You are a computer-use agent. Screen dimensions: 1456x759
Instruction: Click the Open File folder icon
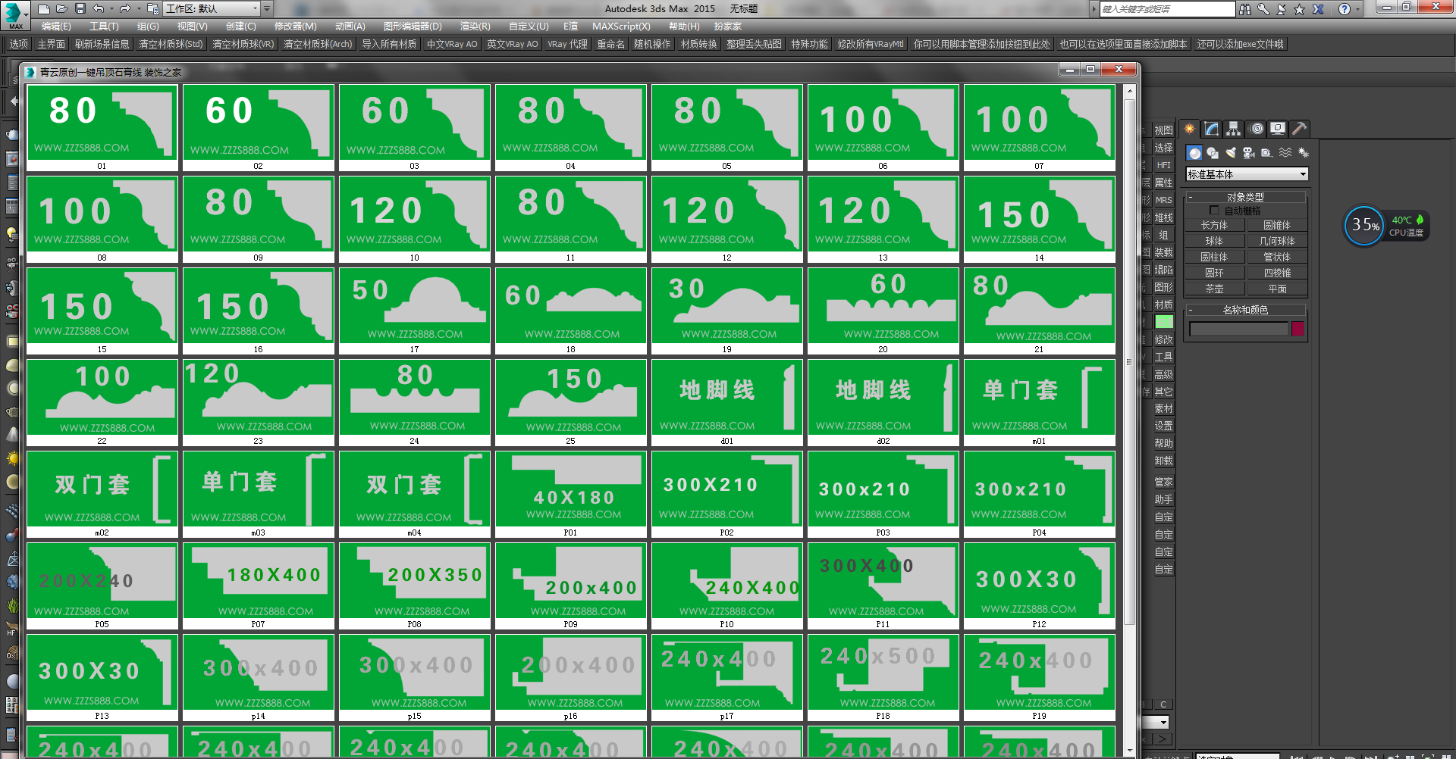[x=62, y=9]
